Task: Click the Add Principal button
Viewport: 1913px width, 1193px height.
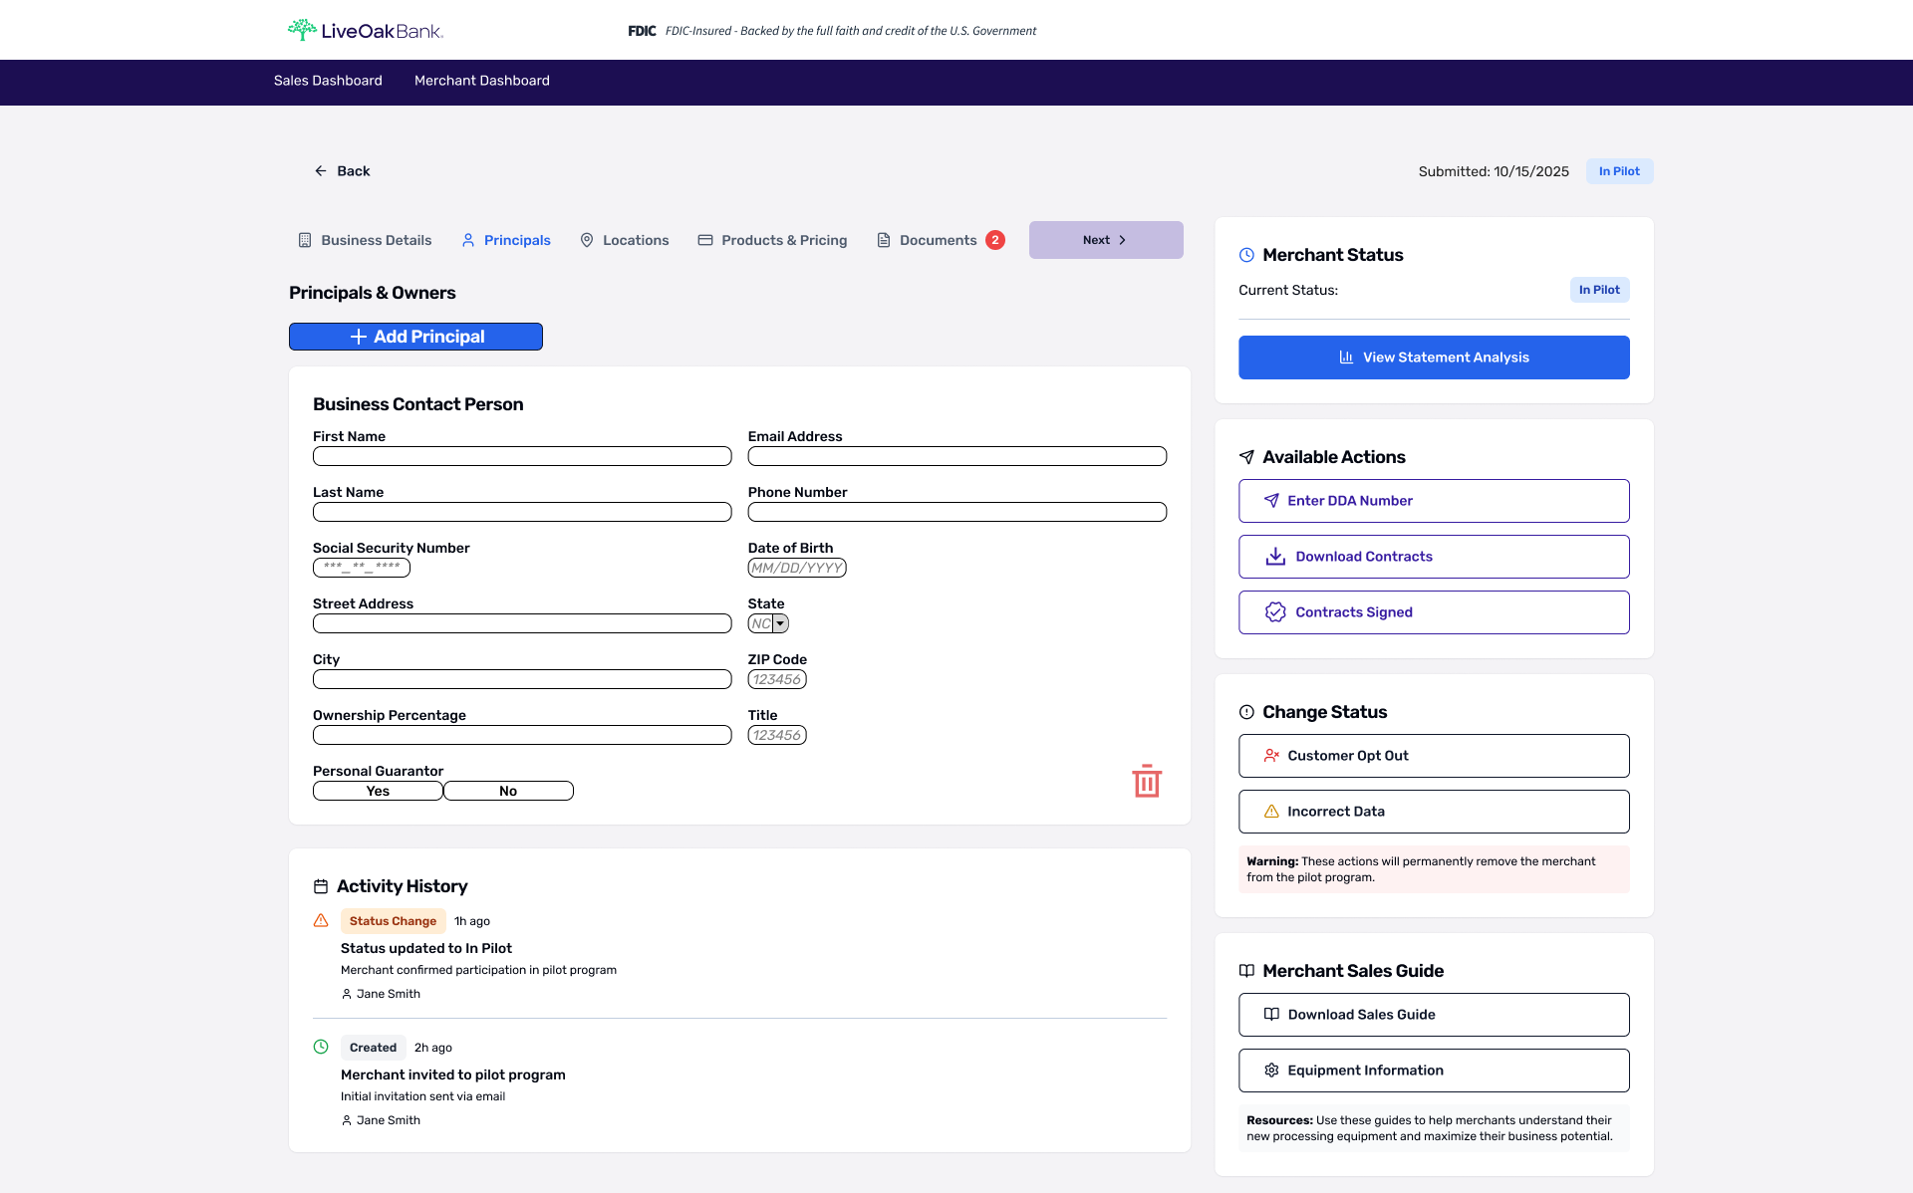Action: coord(415,337)
